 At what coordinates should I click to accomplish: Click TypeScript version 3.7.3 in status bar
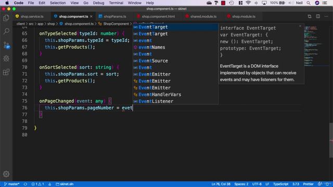click(296, 184)
